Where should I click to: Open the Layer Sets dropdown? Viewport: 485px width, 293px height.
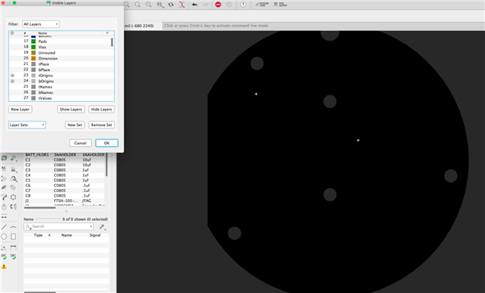coord(27,125)
